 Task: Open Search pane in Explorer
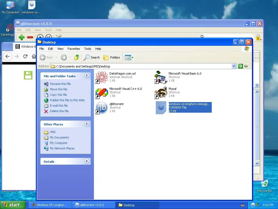[91, 57]
